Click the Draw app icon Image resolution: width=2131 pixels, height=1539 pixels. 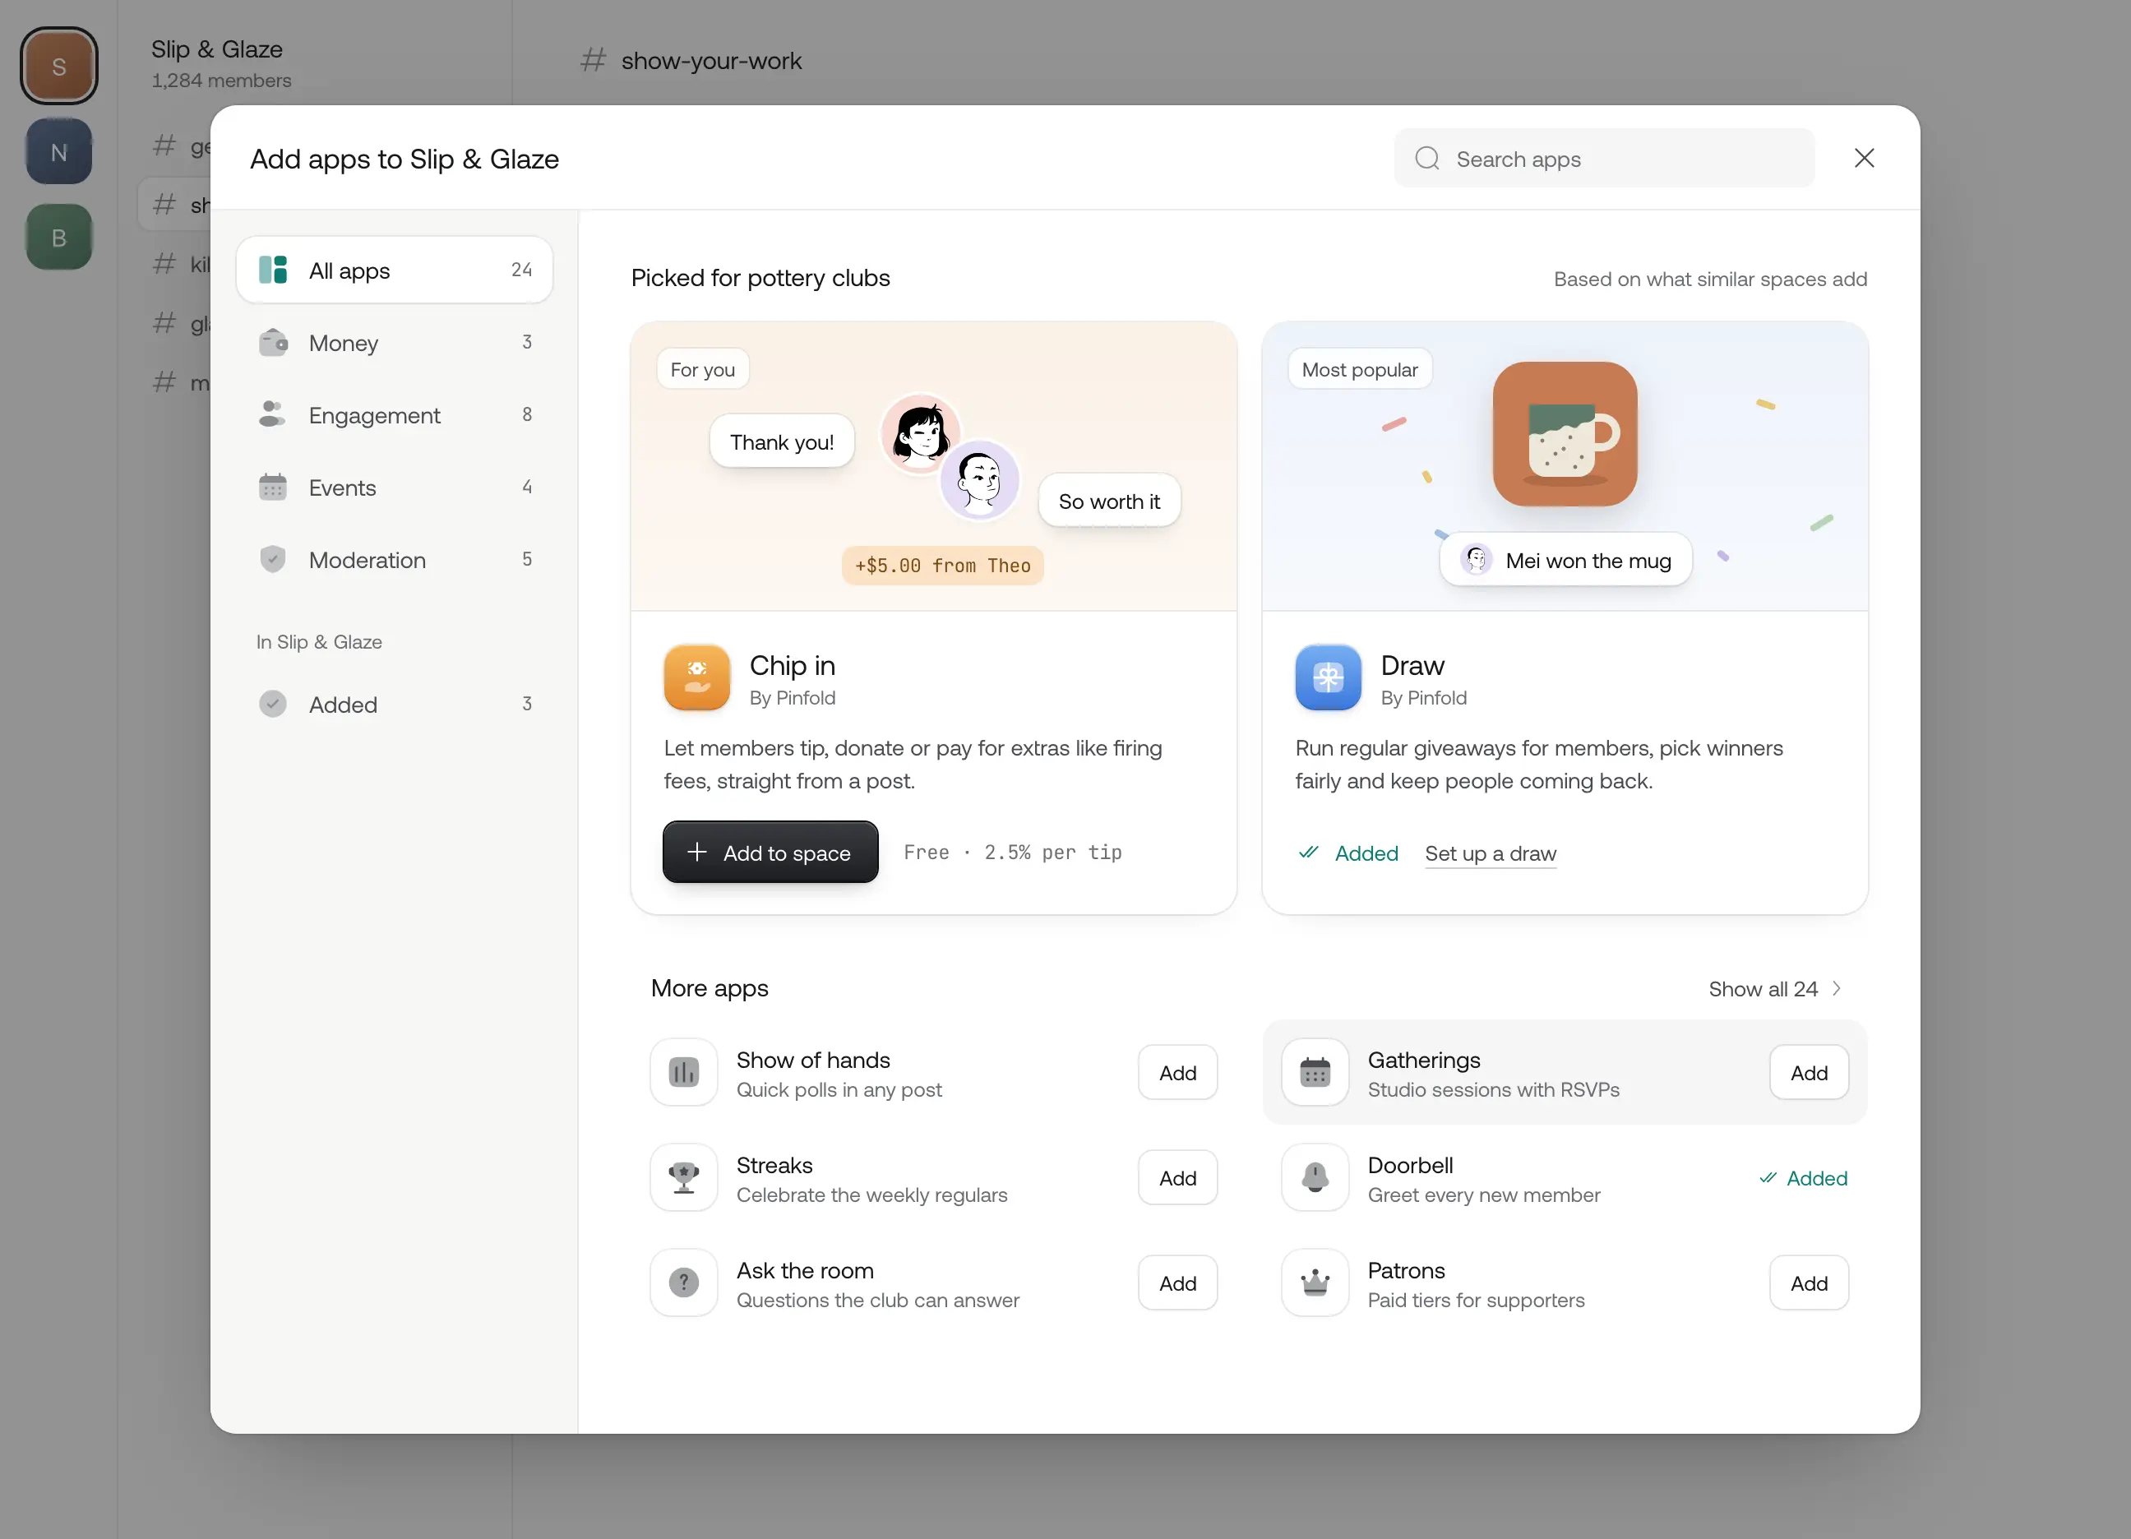[1328, 677]
